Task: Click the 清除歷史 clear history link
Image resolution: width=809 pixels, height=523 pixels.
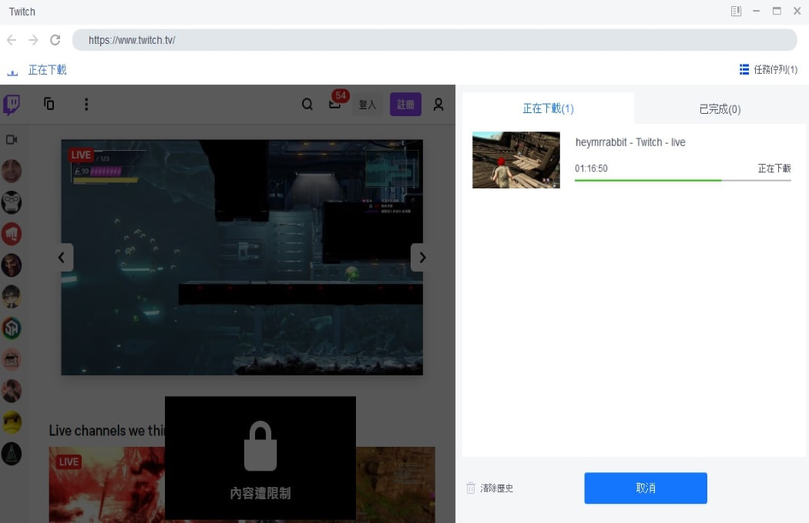Action: pyautogui.click(x=496, y=488)
